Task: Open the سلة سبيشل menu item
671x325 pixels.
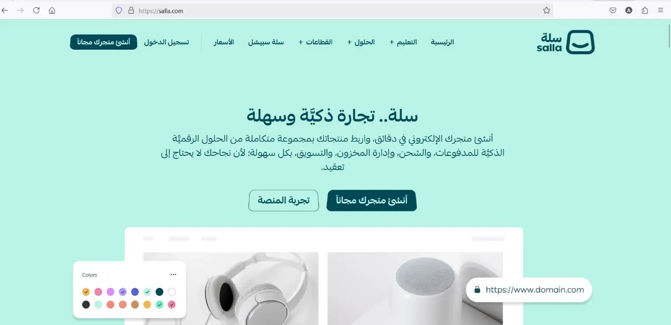Action: 266,42
